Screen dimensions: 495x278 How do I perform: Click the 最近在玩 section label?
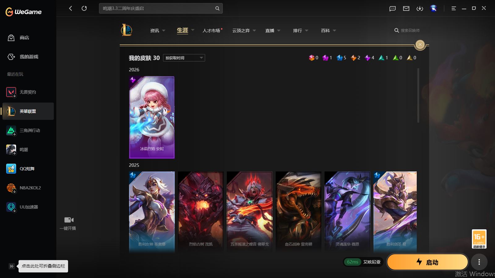[x=15, y=74]
